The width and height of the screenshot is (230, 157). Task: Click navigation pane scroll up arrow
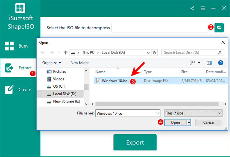[x=86, y=71]
